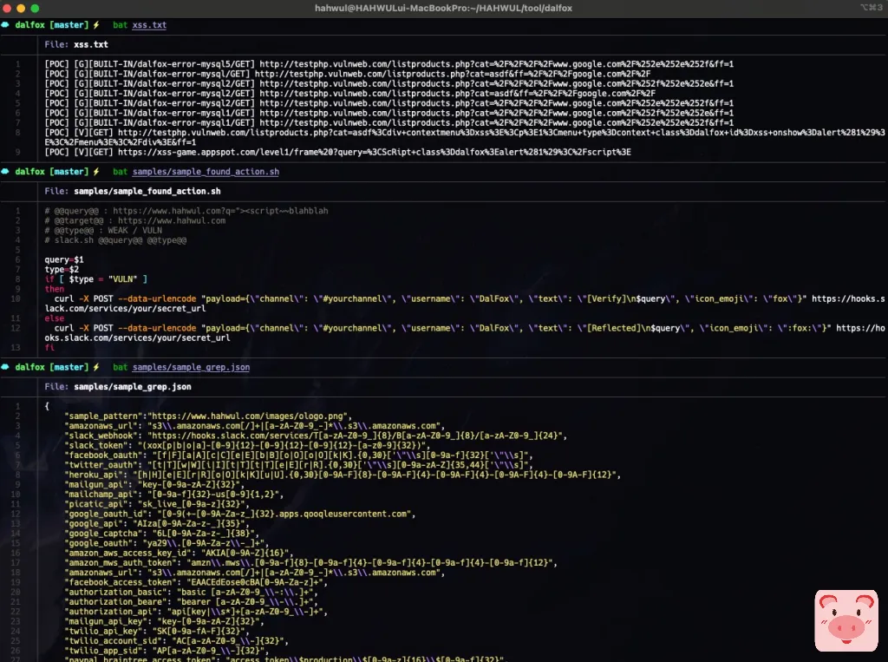Click the 'slack_webhook' JSON entry
The image size is (888, 662).
pos(316,436)
